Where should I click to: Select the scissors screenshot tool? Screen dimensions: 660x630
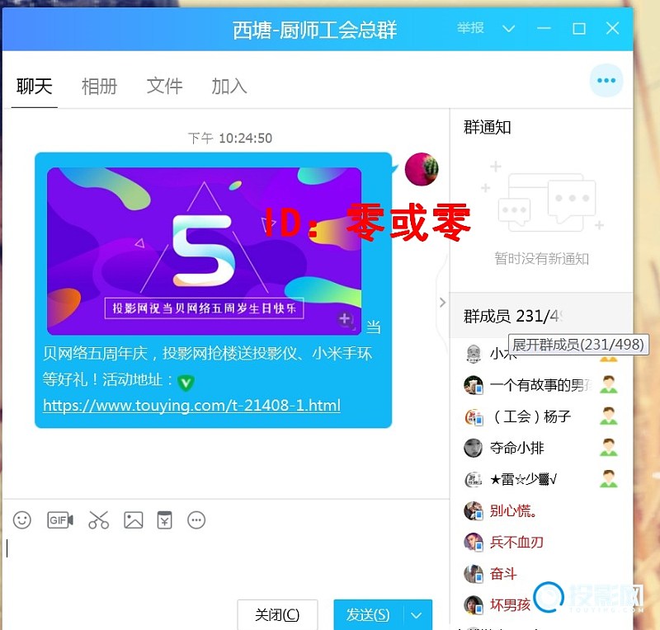(x=98, y=520)
